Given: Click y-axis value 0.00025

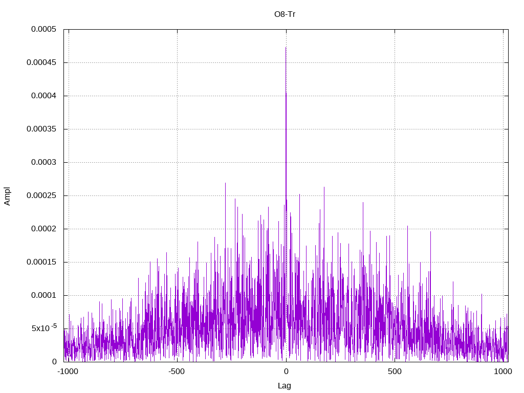Looking at the screenshot, I should coord(41,195).
